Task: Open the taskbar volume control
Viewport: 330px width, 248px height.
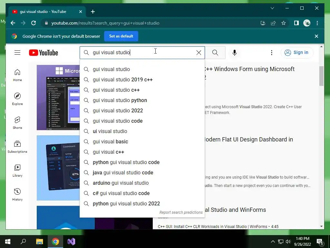Action: pos(288,242)
